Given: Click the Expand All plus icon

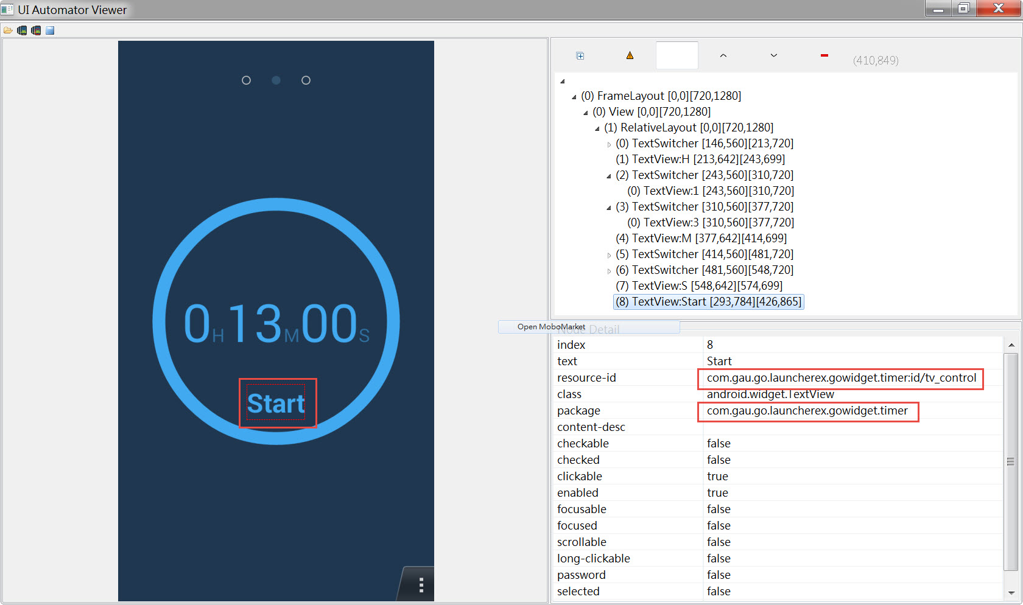Looking at the screenshot, I should pyautogui.click(x=580, y=56).
